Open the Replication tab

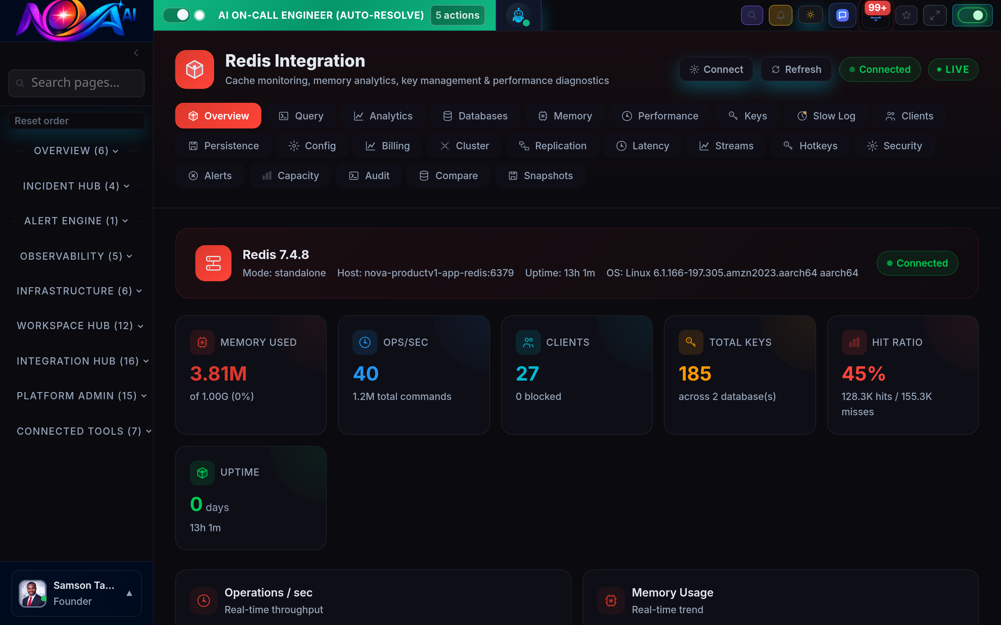point(552,145)
